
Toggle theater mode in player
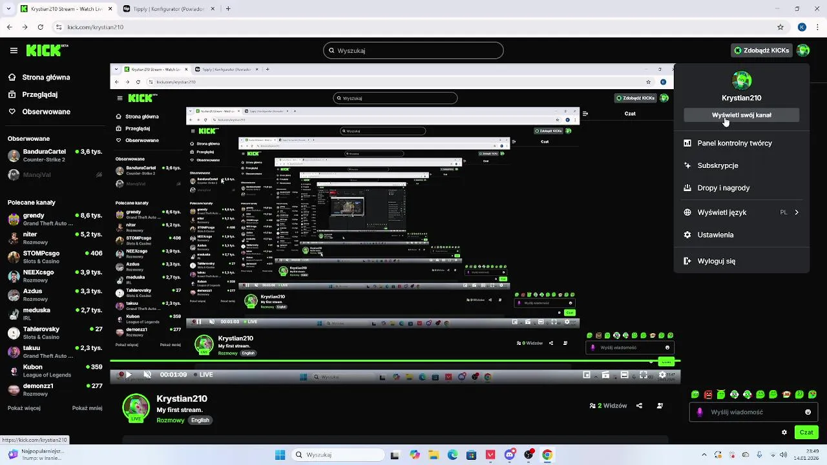coord(625,375)
